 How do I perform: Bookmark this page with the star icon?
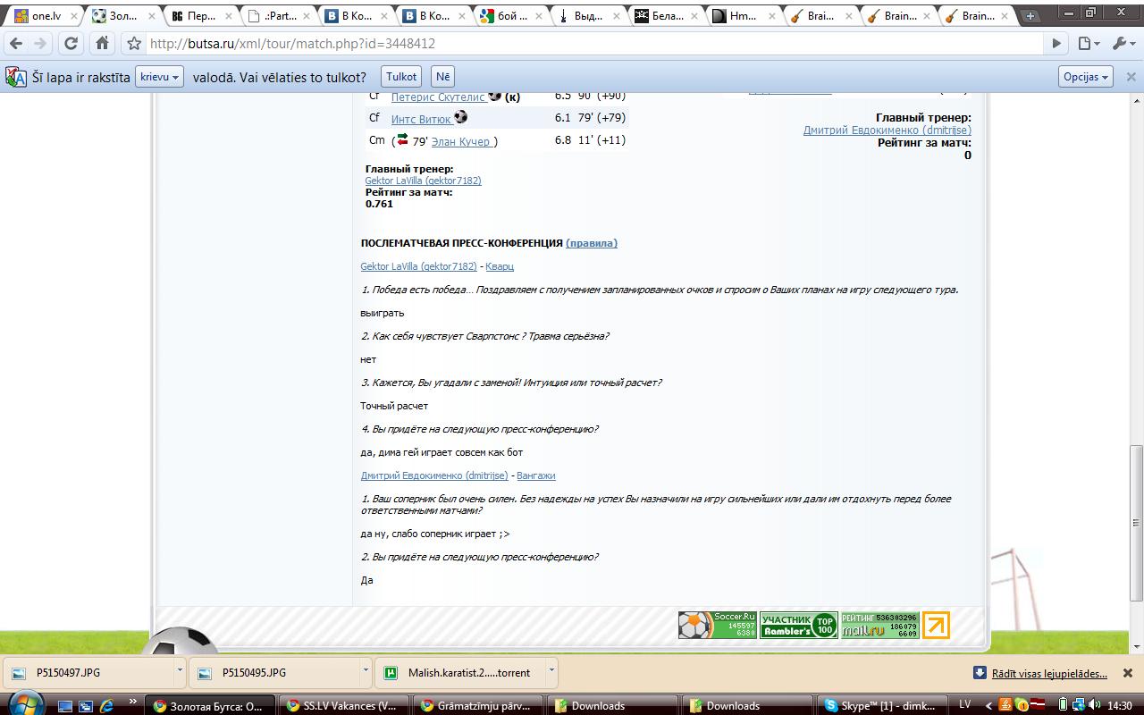134,43
